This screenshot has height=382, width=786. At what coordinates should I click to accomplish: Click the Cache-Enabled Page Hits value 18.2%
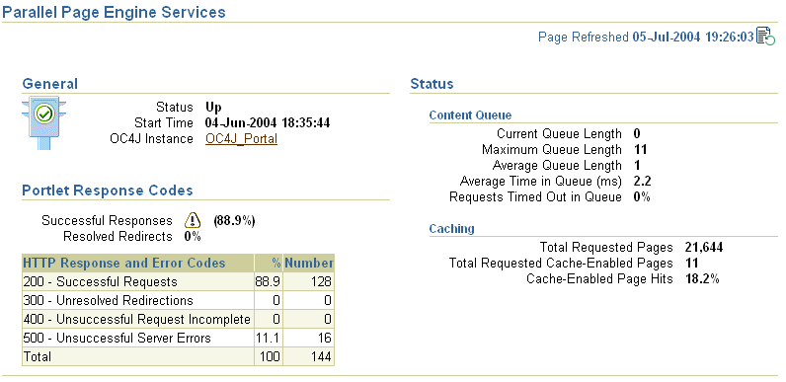(x=702, y=279)
